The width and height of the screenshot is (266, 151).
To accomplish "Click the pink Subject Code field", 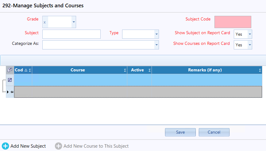I will click(233, 22).
